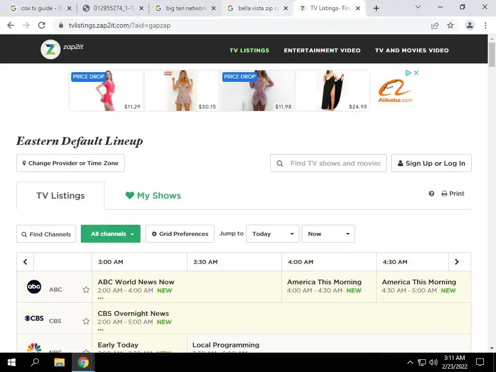Show later times with right grid arrow
This screenshot has width=496, height=372.
tap(457, 262)
